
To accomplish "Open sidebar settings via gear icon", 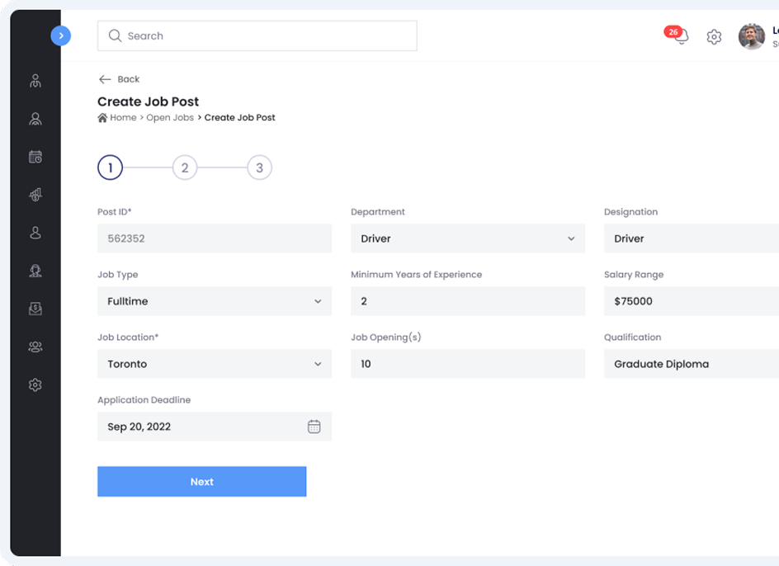I will pyautogui.click(x=35, y=384).
